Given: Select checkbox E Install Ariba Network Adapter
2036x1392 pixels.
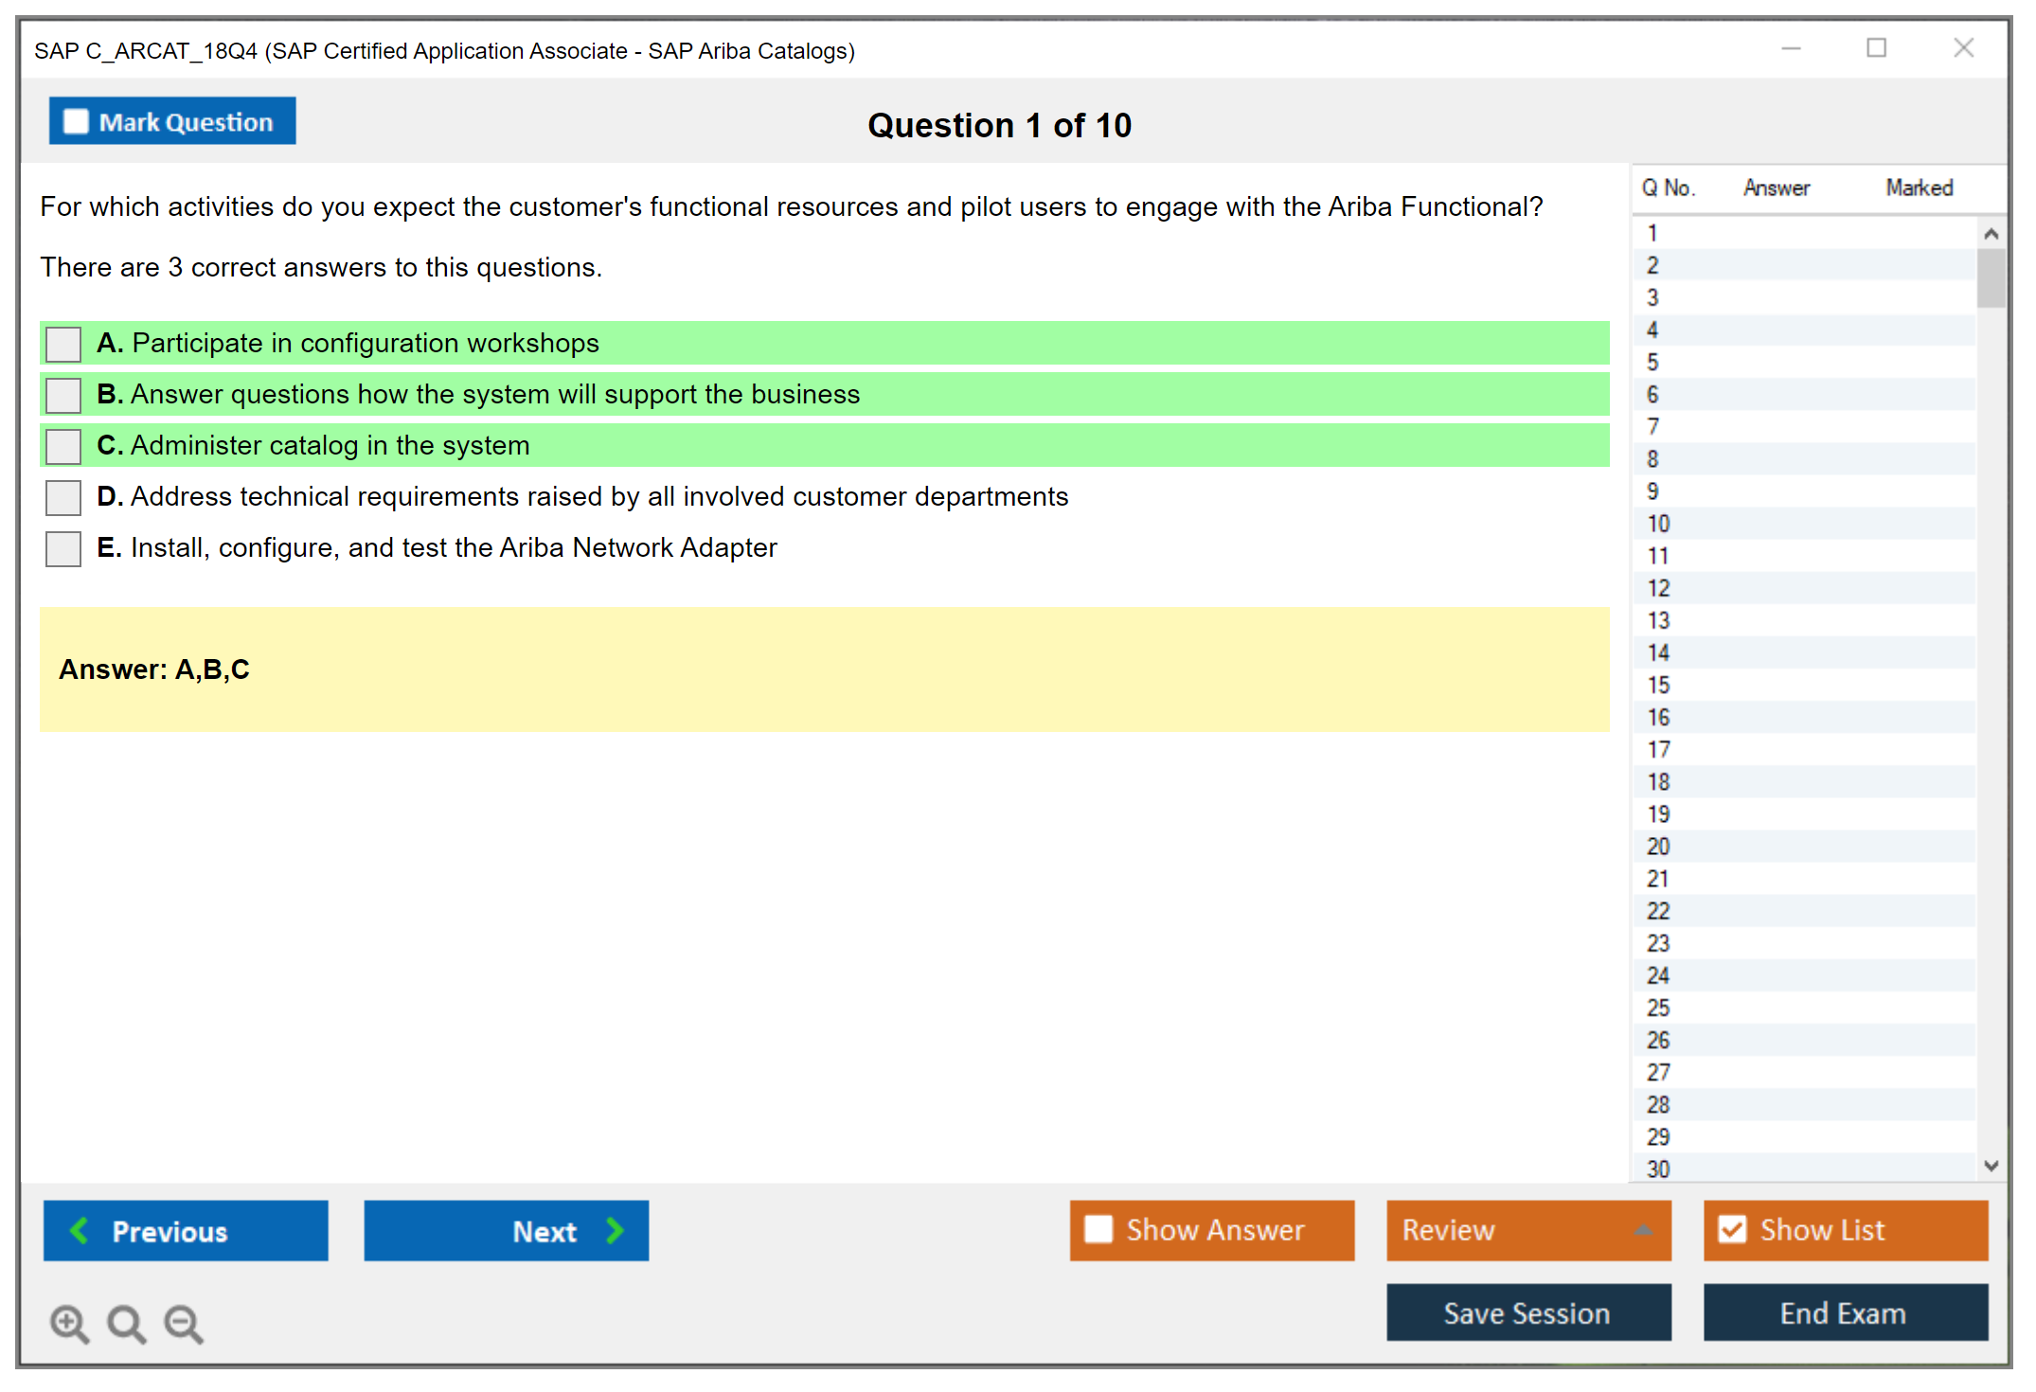Looking at the screenshot, I should (x=63, y=548).
